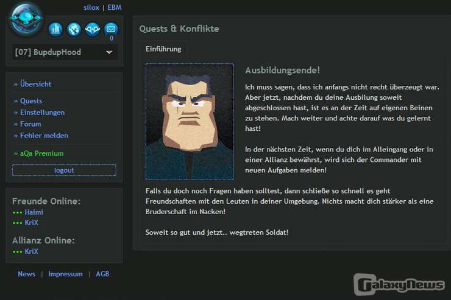Click the EBM alliance link
The image size is (451, 300).
[115, 7]
